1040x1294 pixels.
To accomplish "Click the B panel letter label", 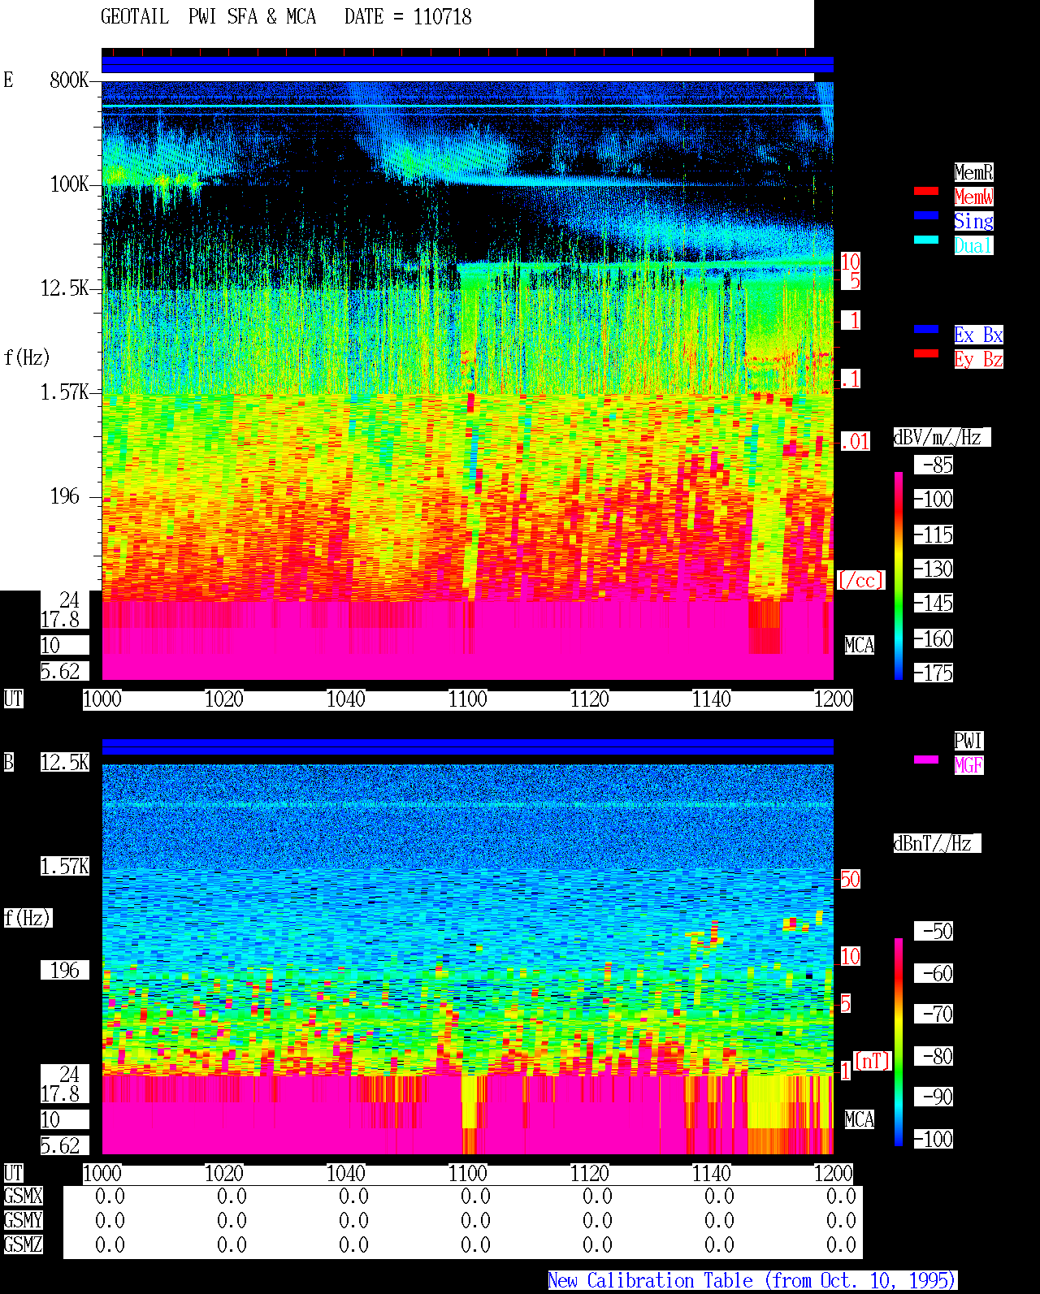I will pos(8,762).
